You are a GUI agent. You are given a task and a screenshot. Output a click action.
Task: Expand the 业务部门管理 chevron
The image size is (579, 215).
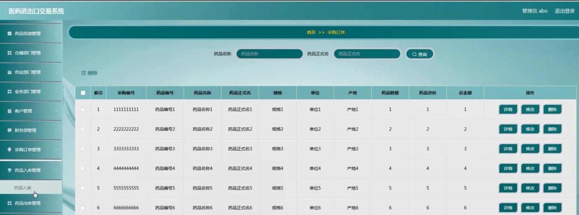pyautogui.click(x=56, y=92)
